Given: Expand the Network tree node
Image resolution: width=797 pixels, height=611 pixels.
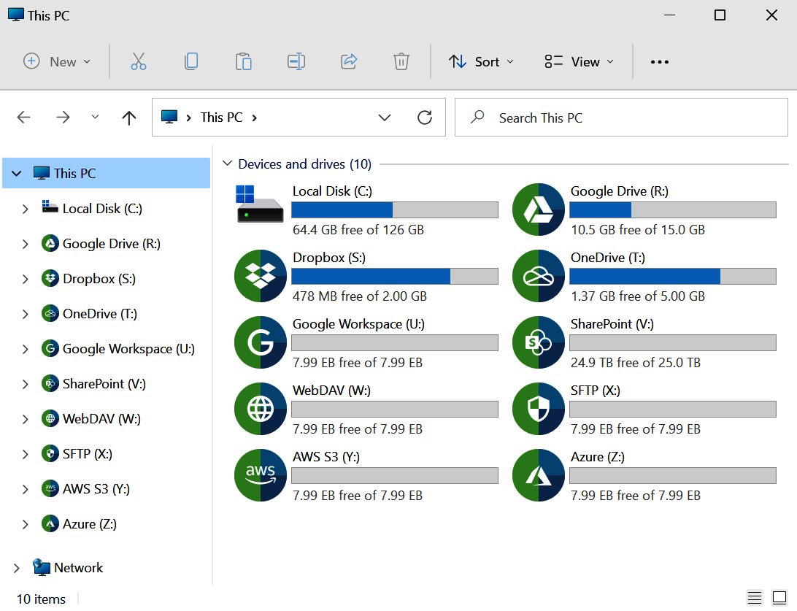Looking at the screenshot, I should click(17, 569).
